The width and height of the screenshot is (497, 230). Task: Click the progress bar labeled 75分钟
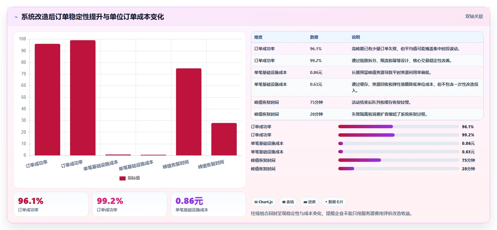398,160
